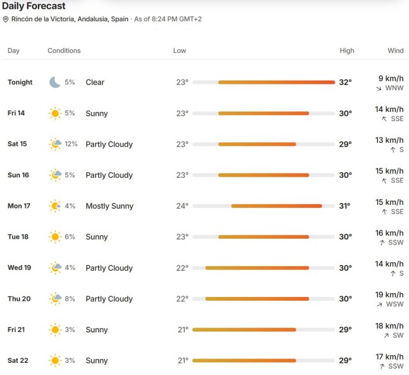This screenshot has width=409, height=375.
Task: Click the wind direction arrow next to WNW
Action: tap(379, 88)
